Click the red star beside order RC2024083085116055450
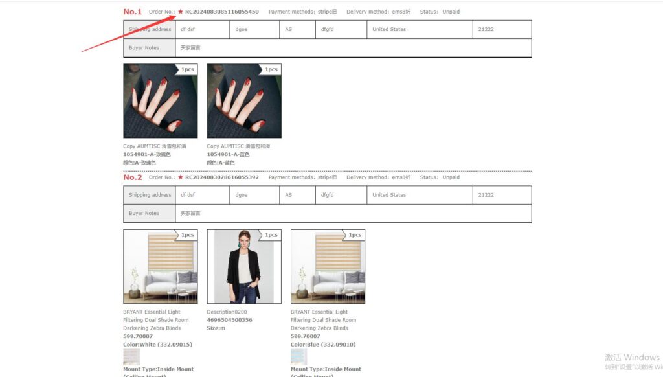The height and width of the screenshot is (377, 663). [181, 12]
